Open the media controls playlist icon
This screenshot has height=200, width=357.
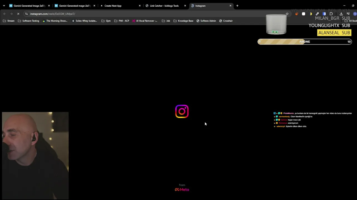pyautogui.click(x=348, y=14)
